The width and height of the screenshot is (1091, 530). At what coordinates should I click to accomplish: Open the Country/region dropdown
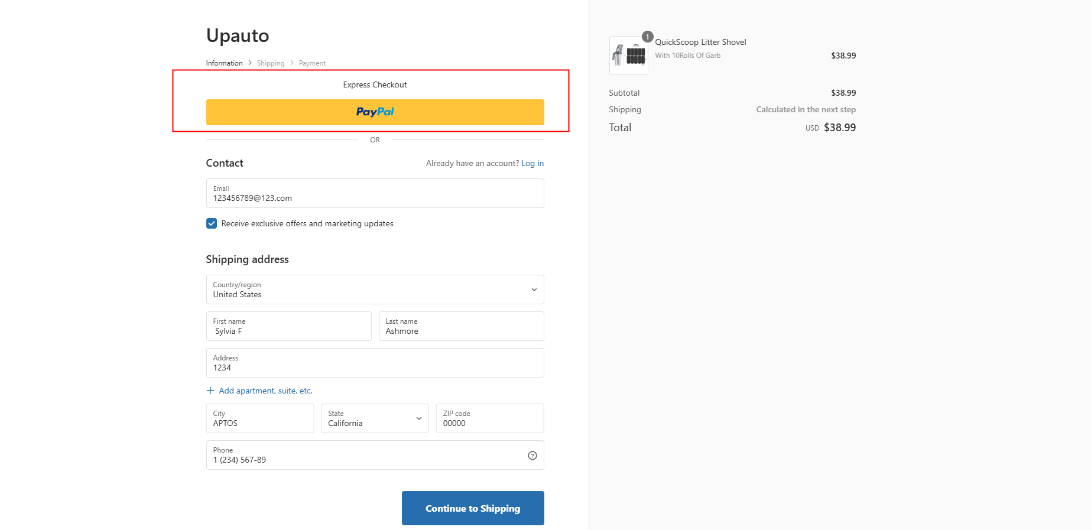point(375,290)
